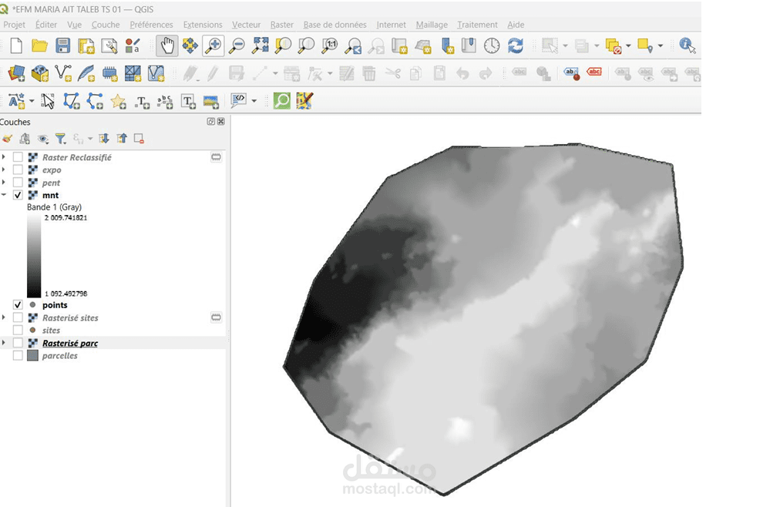Open the text annotation tool dropdown arrow
780x507 pixels.
(32, 102)
